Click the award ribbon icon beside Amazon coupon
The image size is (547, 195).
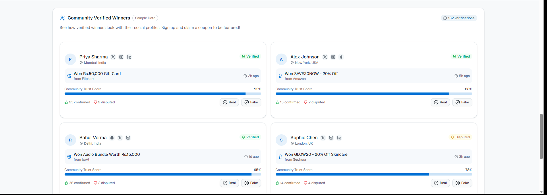pyautogui.click(x=280, y=76)
